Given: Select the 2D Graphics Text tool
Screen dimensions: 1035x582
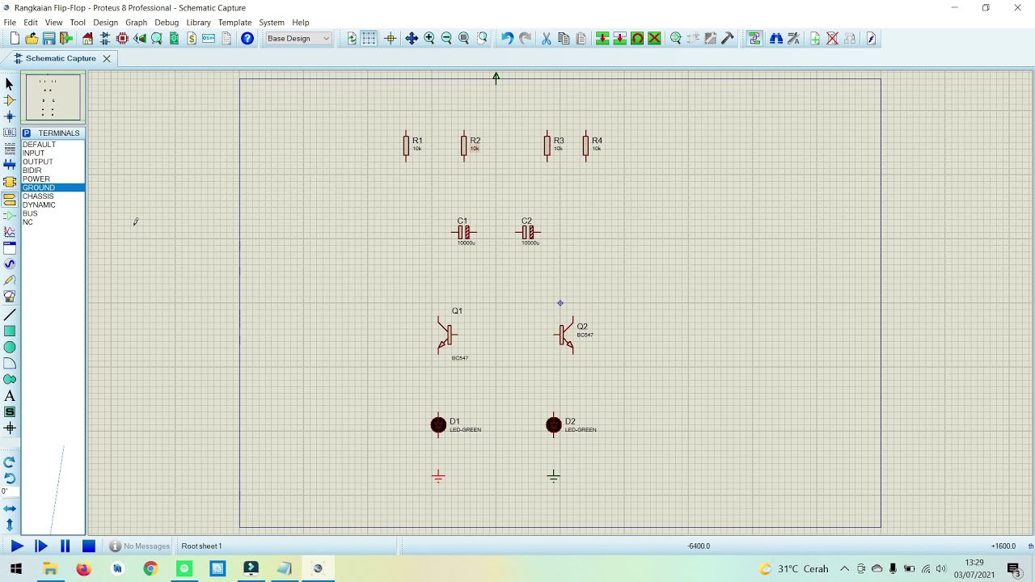Looking at the screenshot, I should pyautogui.click(x=10, y=396).
